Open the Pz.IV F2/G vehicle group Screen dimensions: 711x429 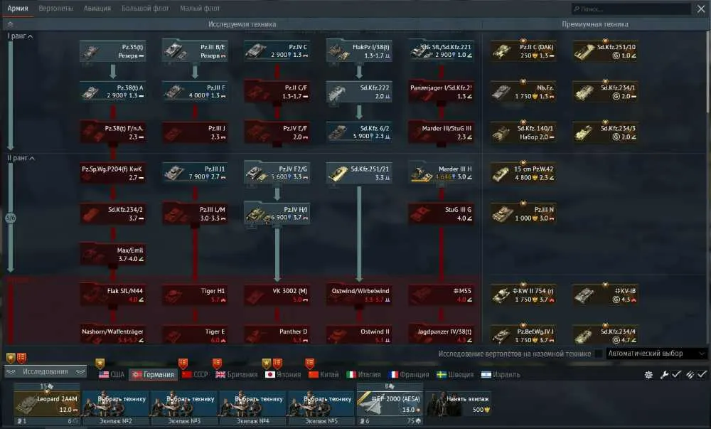click(x=277, y=173)
